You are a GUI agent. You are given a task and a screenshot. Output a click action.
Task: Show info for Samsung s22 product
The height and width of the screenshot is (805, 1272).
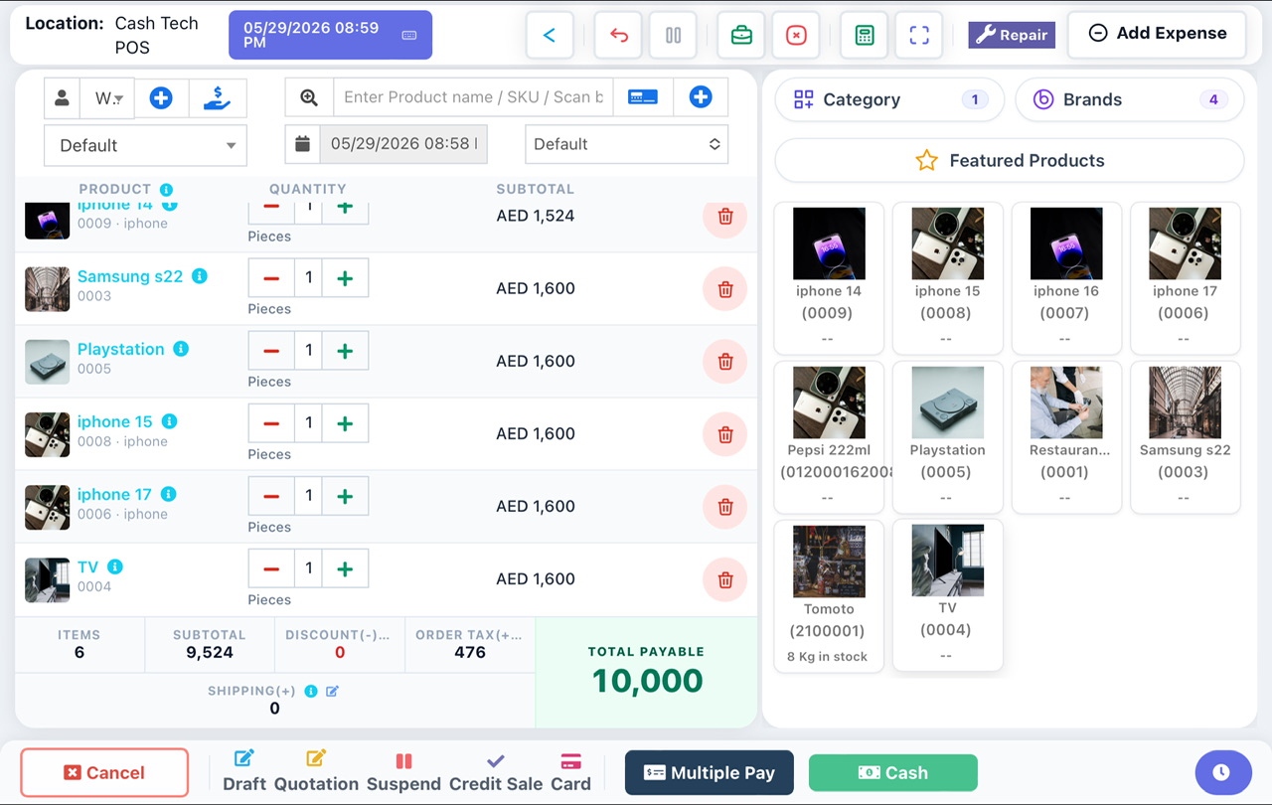coord(200,276)
